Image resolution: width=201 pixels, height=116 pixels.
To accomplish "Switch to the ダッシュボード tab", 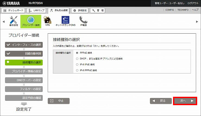I will click(13, 11).
